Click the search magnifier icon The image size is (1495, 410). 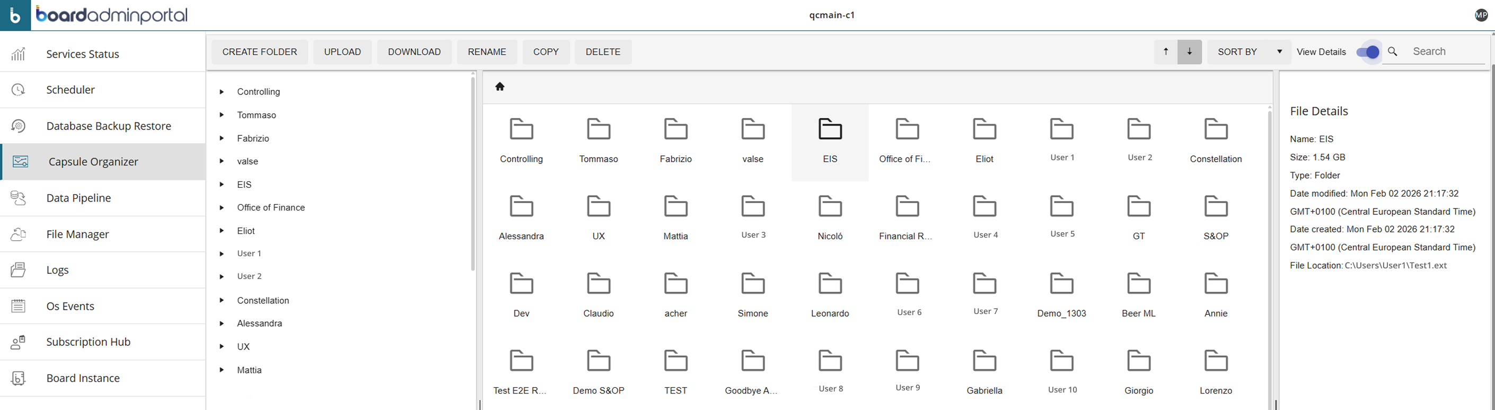(x=1393, y=51)
